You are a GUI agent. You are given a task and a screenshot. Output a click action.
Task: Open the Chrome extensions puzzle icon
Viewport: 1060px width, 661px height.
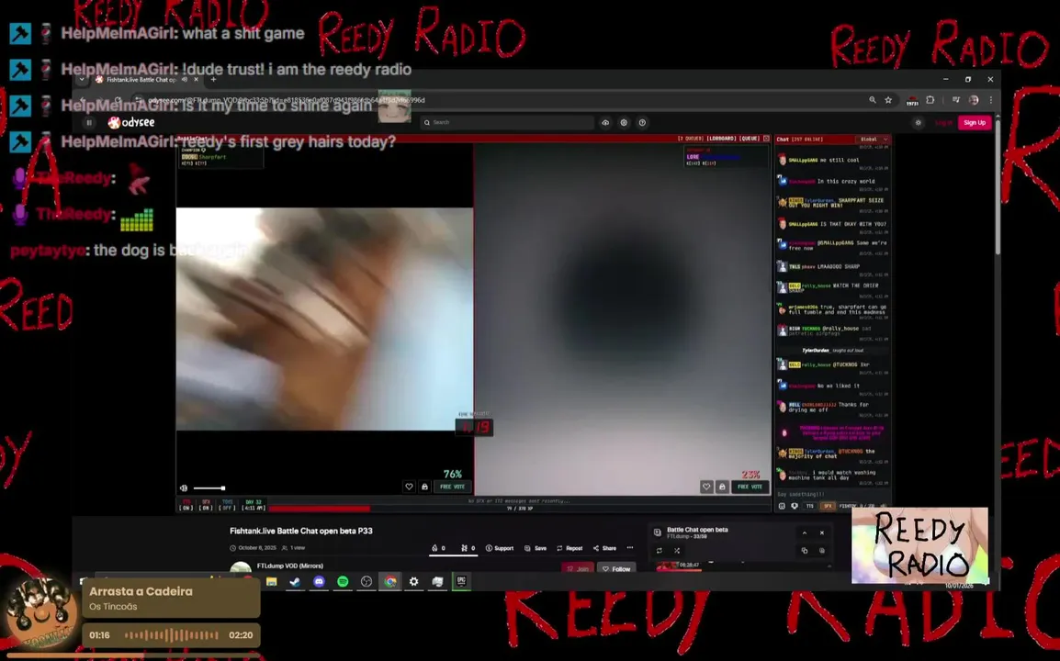tap(930, 100)
